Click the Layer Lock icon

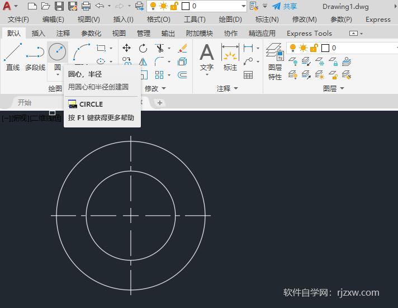coord(333,61)
